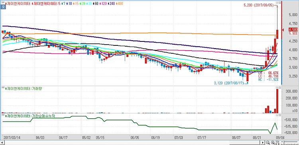Select the 15-day moving average legend

(75, 4)
